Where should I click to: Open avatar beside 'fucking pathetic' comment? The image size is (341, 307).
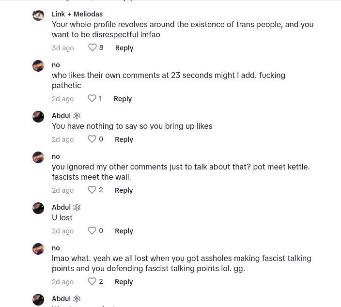pyautogui.click(x=38, y=66)
